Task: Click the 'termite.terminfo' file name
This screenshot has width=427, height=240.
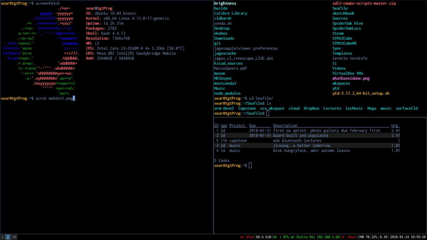Action: [x=350, y=58]
